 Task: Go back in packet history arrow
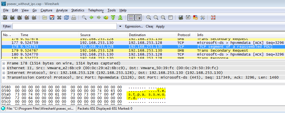coord(91,17)
